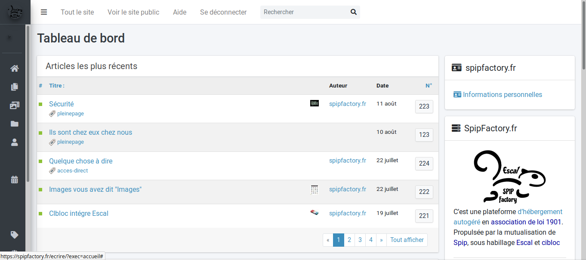Go to pagination page 2

pos(349,240)
